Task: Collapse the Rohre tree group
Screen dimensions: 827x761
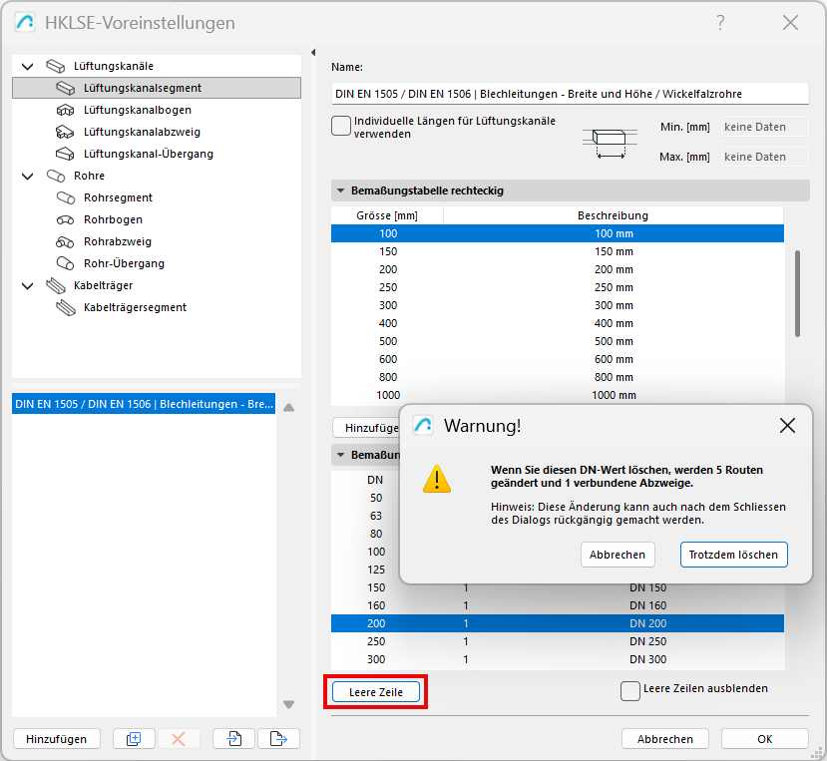Action: coord(27,177)
